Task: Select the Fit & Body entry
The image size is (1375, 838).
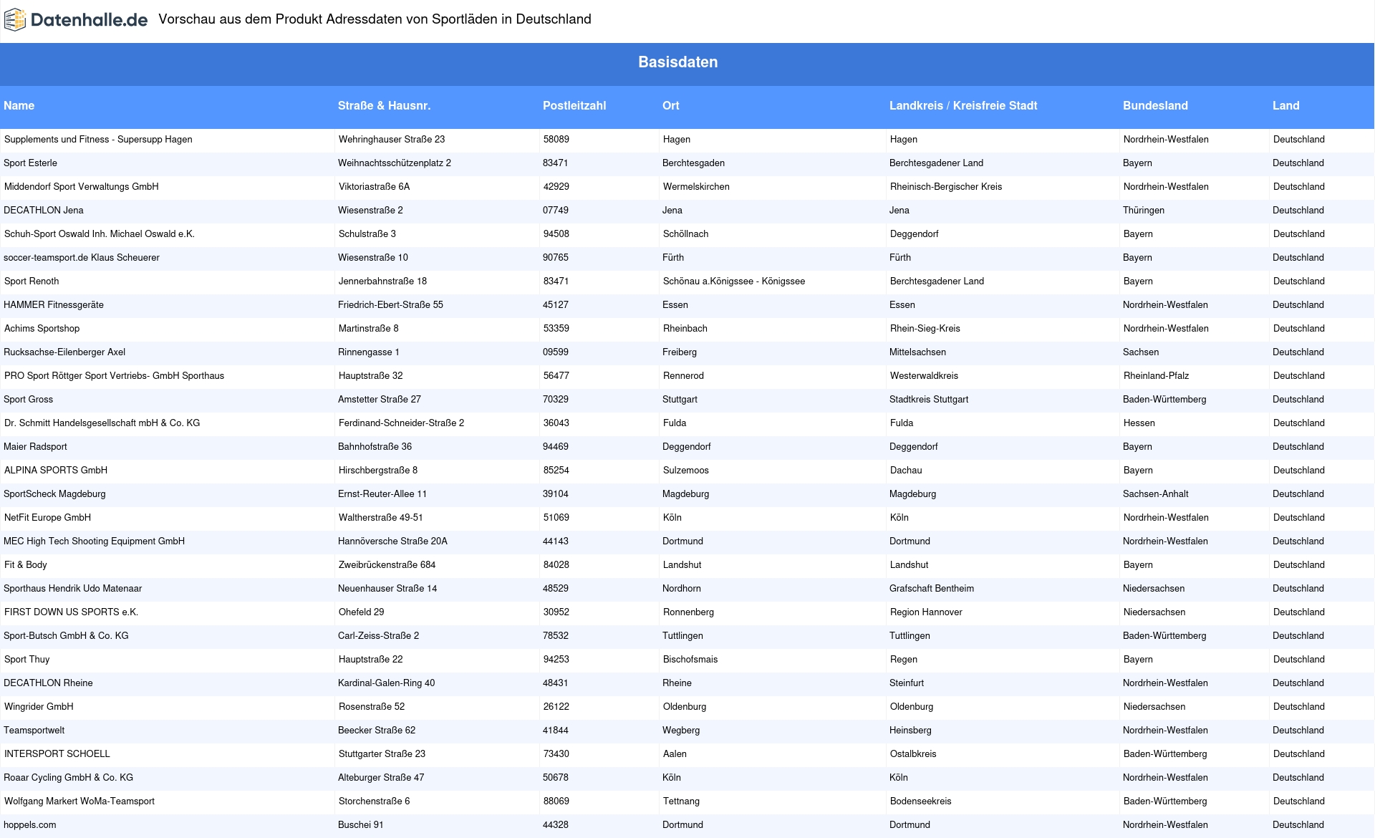Action: tap(26, 565)
